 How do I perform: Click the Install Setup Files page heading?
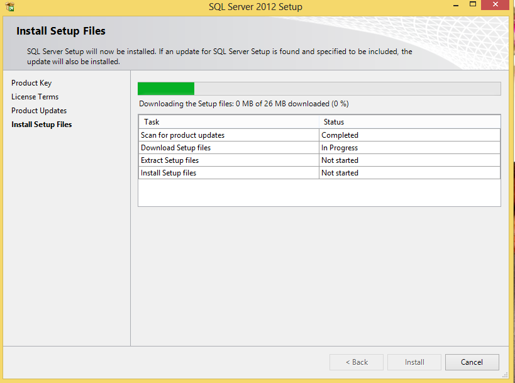point(61,31)
